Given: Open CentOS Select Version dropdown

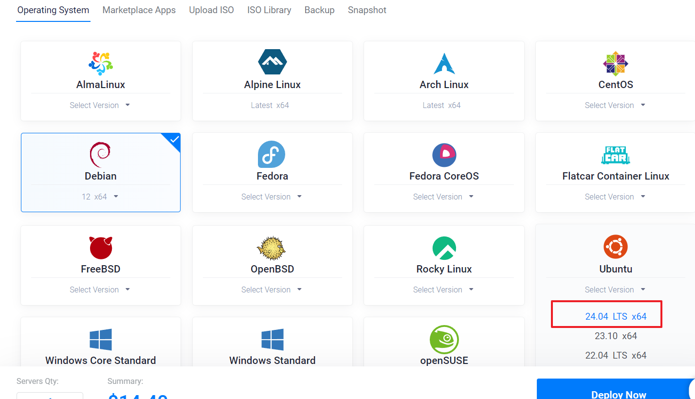Looking at the screenshot, I should pos(616,105).
